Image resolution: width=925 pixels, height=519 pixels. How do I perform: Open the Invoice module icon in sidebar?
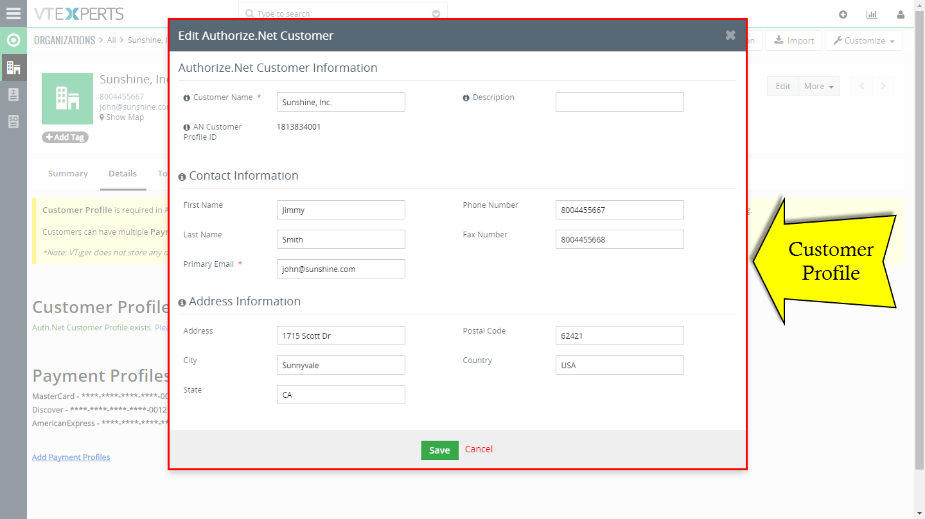click(13, 93)
